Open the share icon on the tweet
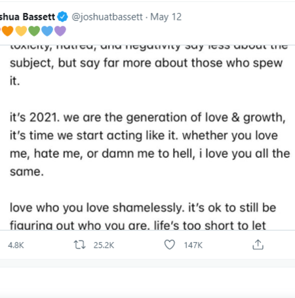Viewport: 295px width, 298px height. (258, 244)
